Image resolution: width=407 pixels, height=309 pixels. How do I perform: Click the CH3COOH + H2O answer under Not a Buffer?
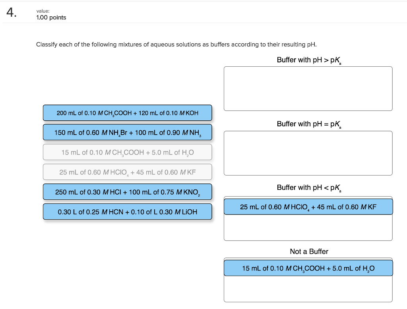308,268
